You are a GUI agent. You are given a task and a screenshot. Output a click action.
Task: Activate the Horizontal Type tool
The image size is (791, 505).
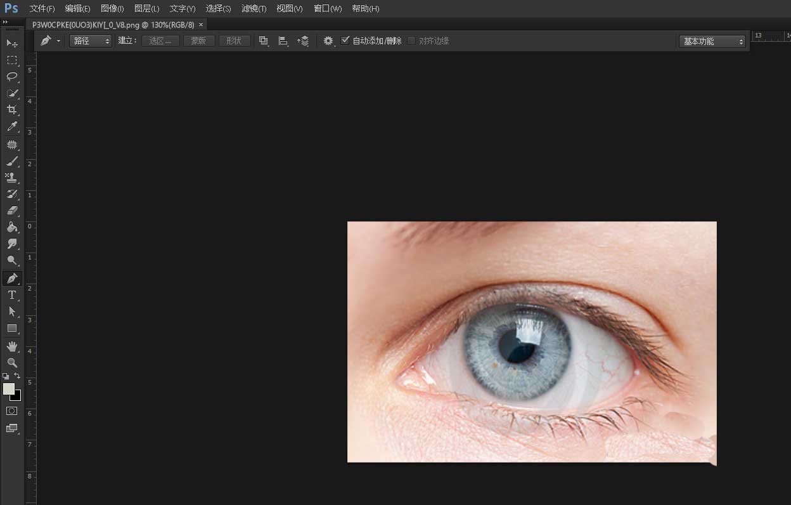pyautogui.click(x=11, y=295)
